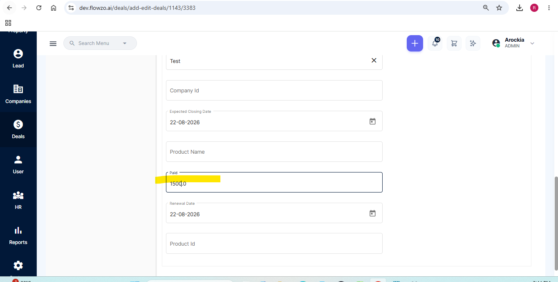Viewport: 558px width, 282px height.
Task: Click the Product Name field
Action: (x=274, y=152)
